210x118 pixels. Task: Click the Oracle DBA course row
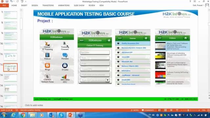pos(133,80)
